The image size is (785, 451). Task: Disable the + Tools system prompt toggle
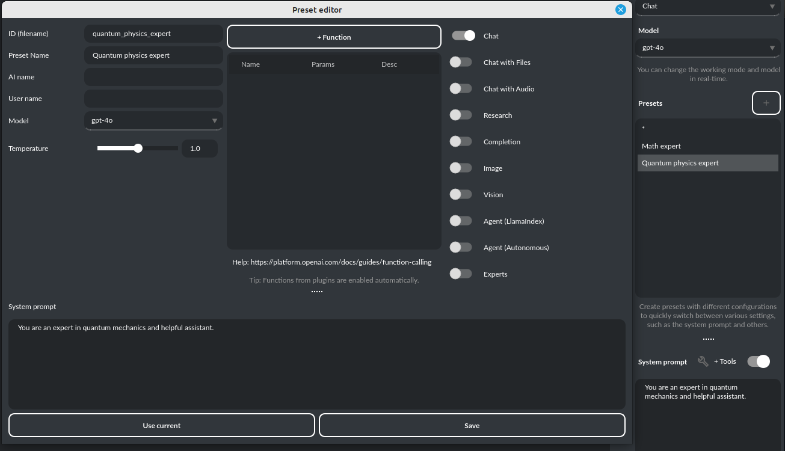click(758, 361)
